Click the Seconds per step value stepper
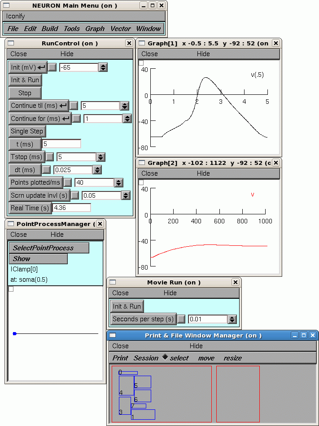Screen dimensions: 319x426 pos(232,319)
